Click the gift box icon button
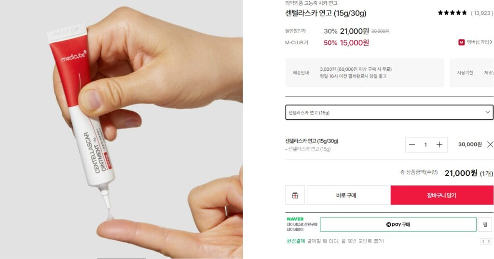The width and height of the screenshot is (494, 259). (x=295, y=195)
